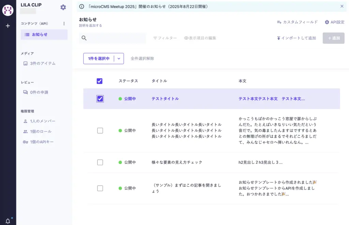Click the かっこうもばかのかっこう body text
Screen dimensions: 349x225
277,130
